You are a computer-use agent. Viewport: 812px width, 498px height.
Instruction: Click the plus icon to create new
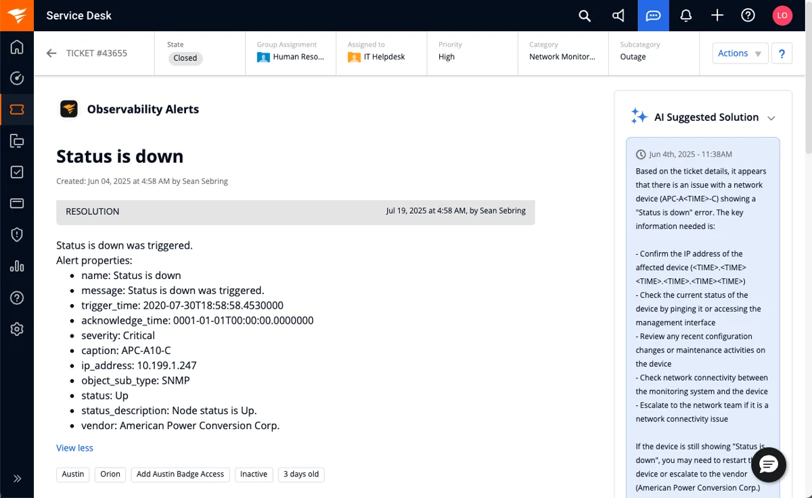tap(717, 16)
